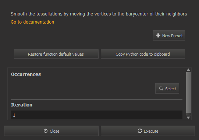Click the Close button
Viewport: 199px width, 140px height.
point(51,131)
